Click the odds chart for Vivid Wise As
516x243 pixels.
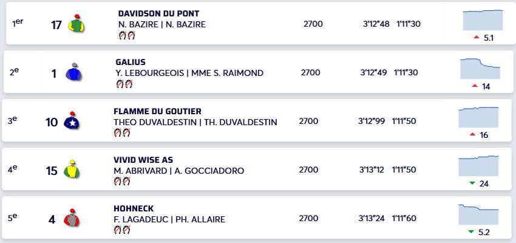[x=478, y=165]
